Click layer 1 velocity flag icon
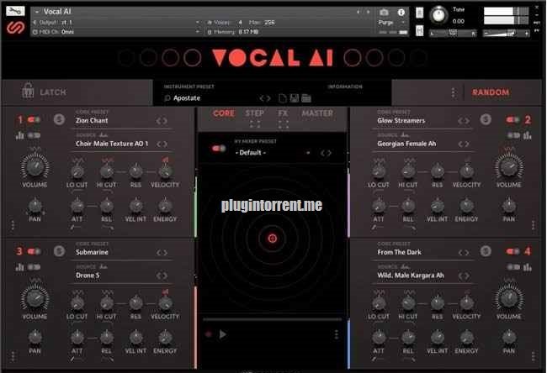 coord(165,160)
